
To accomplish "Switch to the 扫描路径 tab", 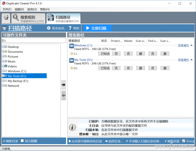I will point(64,18).
